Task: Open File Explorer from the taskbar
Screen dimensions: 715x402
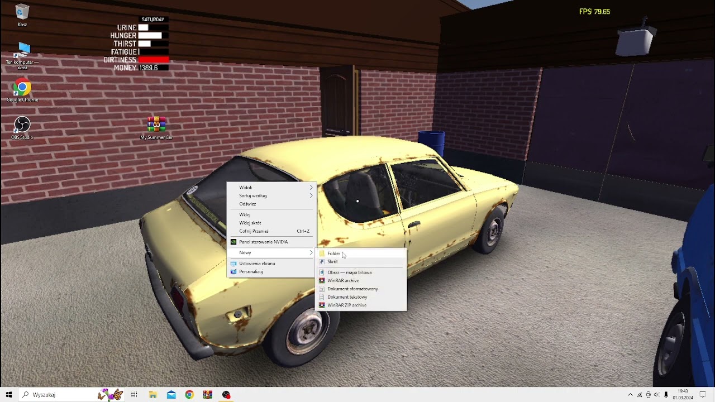Action: [x=152, y=395]
